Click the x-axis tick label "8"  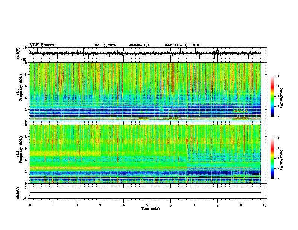point(217,205)
